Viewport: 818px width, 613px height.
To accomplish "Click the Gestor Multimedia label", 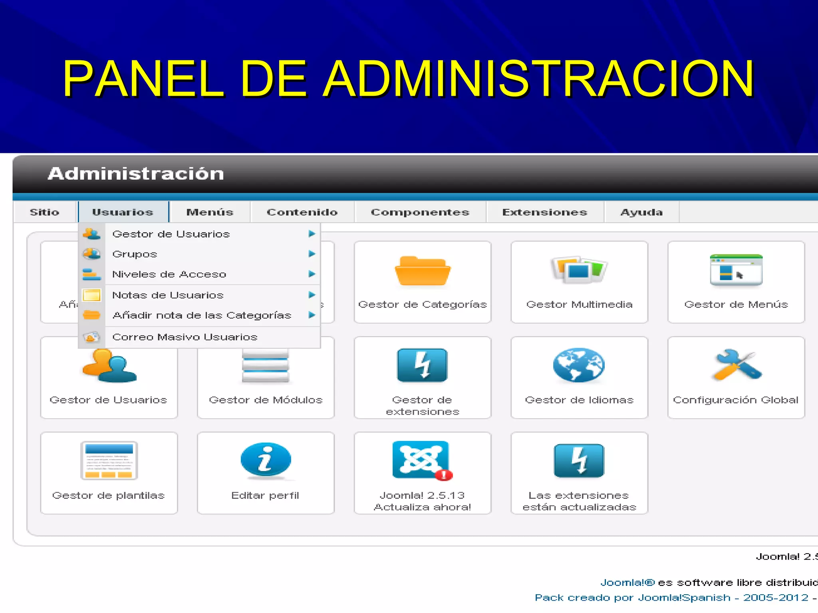I will [579, 305].
